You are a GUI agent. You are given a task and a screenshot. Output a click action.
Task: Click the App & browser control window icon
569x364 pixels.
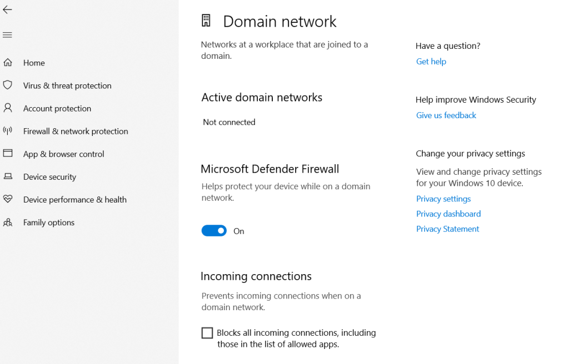click(x=8, y=153)
